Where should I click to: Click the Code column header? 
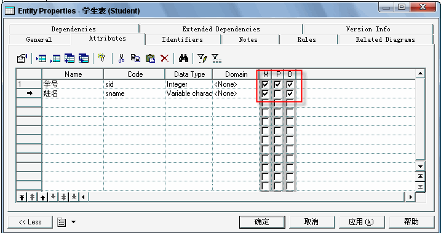click(x=135, y=74)
